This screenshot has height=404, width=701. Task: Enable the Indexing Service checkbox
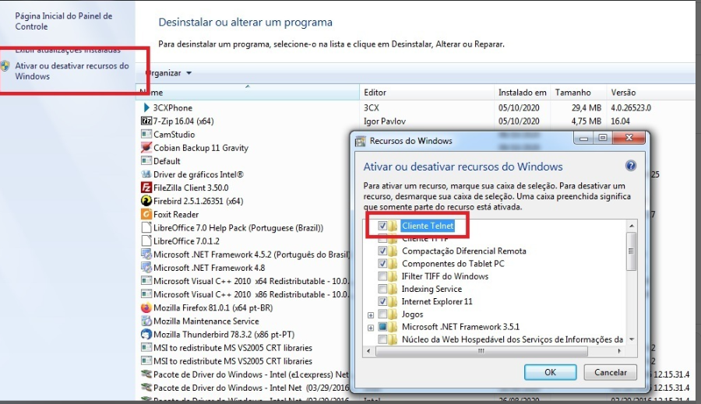point(382,289)
